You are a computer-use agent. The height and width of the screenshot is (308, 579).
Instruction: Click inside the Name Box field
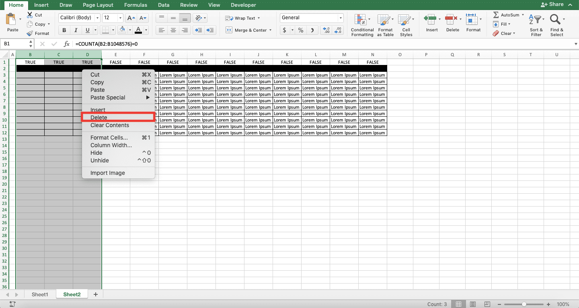[14, 43]
